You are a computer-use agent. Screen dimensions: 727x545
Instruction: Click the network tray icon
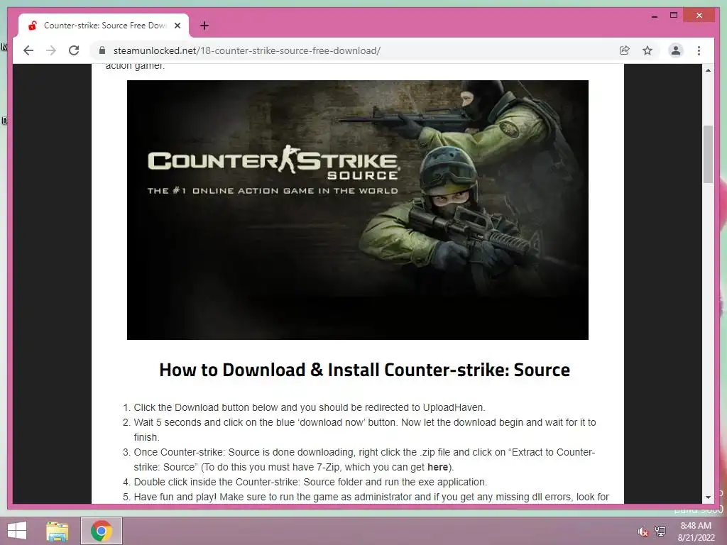point(660,531)
